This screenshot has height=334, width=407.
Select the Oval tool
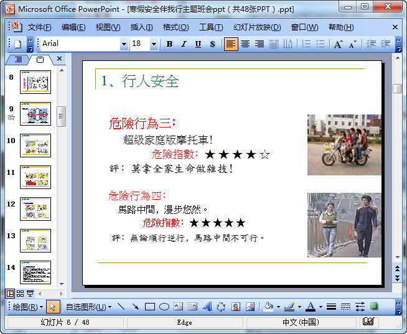point(164,307)
